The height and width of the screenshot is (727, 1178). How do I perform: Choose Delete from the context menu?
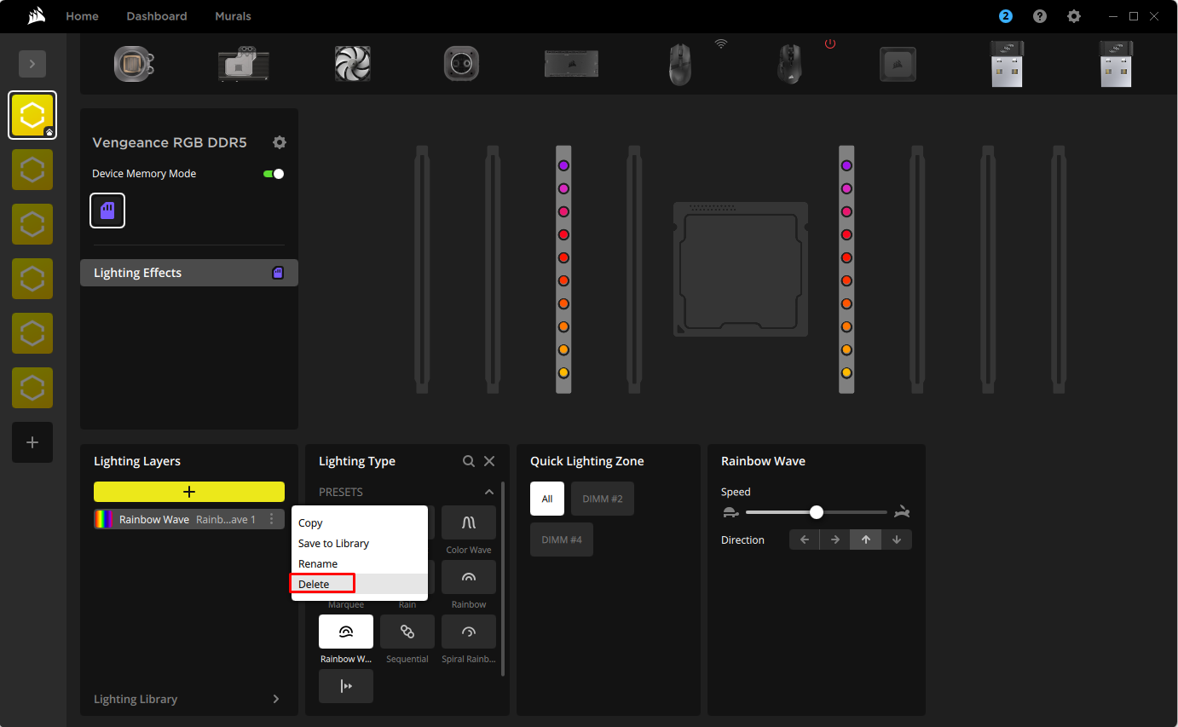click(360, 584)
